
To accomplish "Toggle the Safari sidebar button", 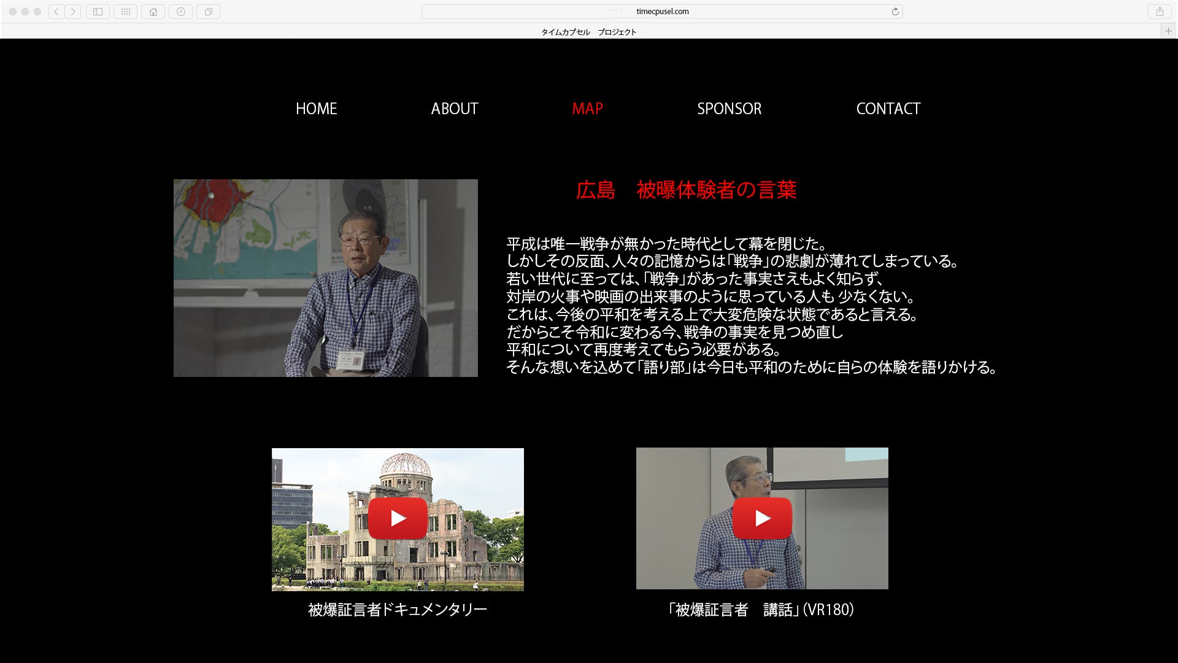I will click(98, 12).
